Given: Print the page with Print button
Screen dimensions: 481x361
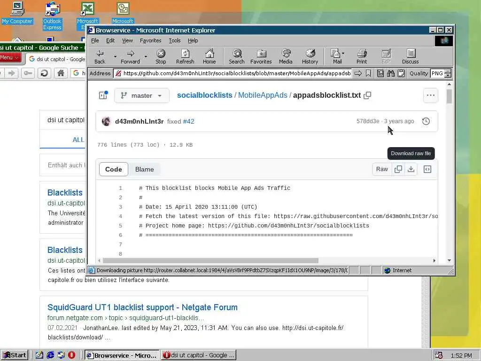Looking at the screenshot, I should [362, 57].
